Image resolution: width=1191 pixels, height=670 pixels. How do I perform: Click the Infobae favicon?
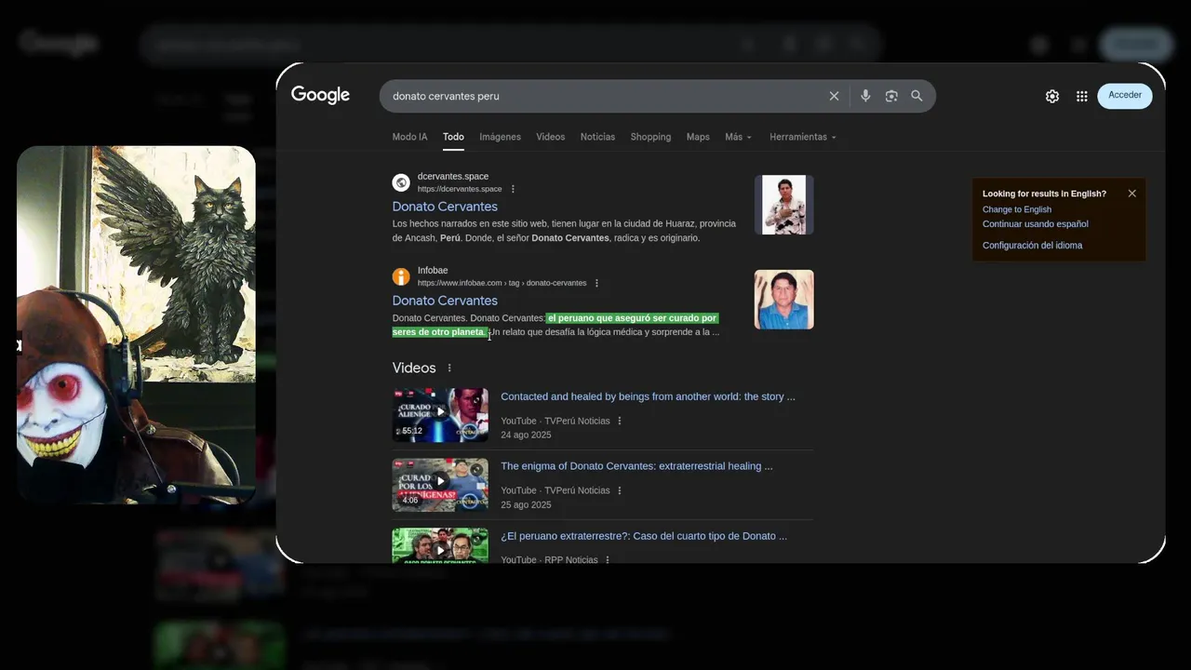click(x=401, y=276)
